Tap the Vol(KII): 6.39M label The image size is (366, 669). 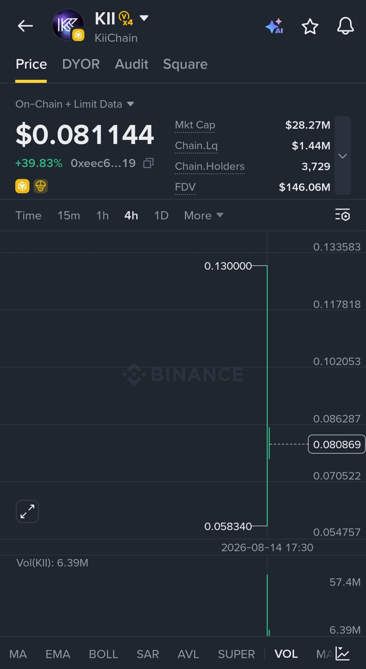[x=52, y=563]
